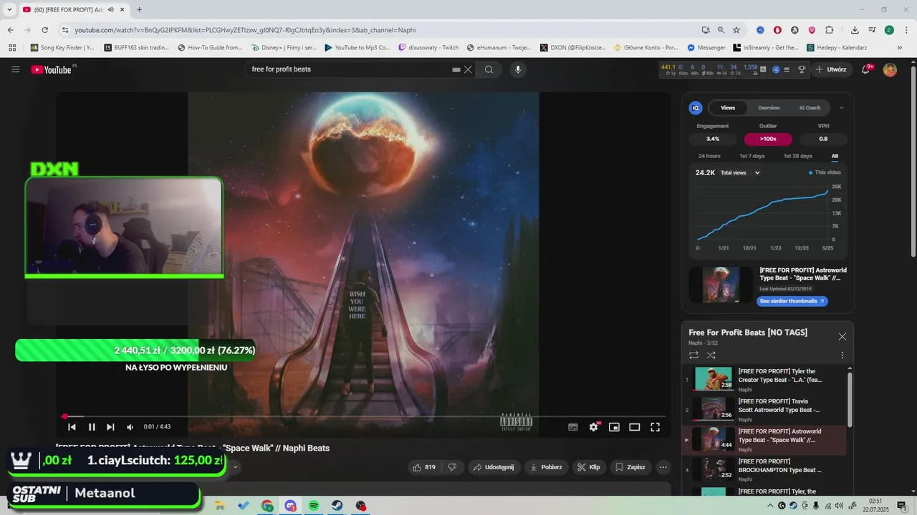The height and width of the screenshot is (515, 917).
Task: Open a new browser tab
Action: click(x=139, y=10)
